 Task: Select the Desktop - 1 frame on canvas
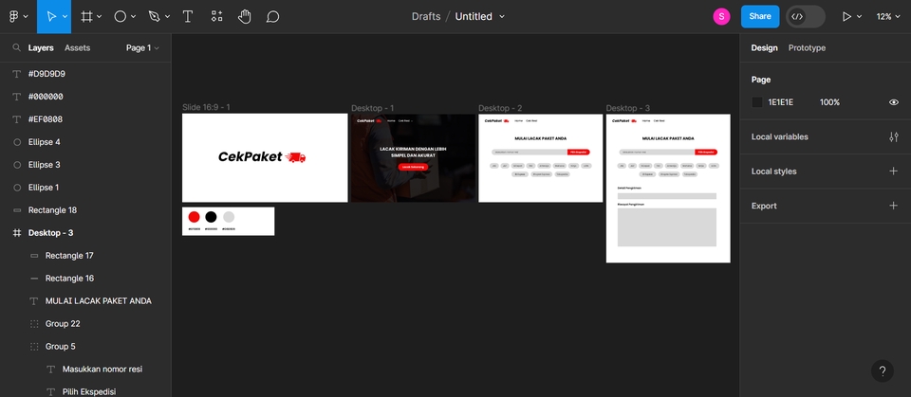pyautogui.click(x=413, y=158)
